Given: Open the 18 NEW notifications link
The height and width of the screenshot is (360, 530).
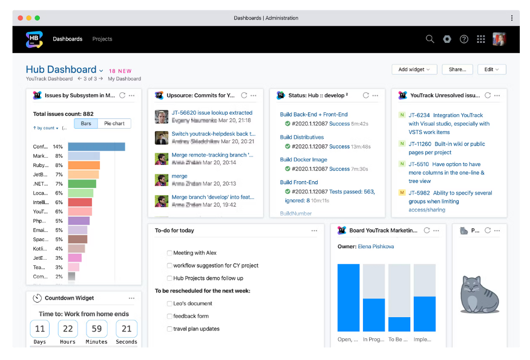Looking at the screenshot, I should coord(120,71).
